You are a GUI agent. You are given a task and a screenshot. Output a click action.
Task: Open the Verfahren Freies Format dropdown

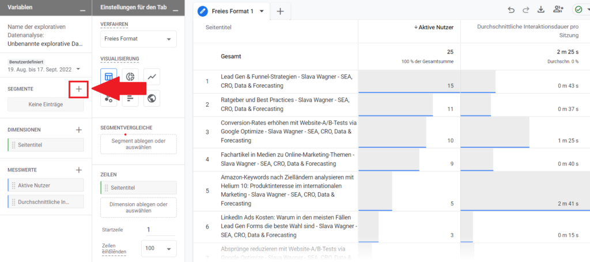pyautogui.click(x=138, y=39)
